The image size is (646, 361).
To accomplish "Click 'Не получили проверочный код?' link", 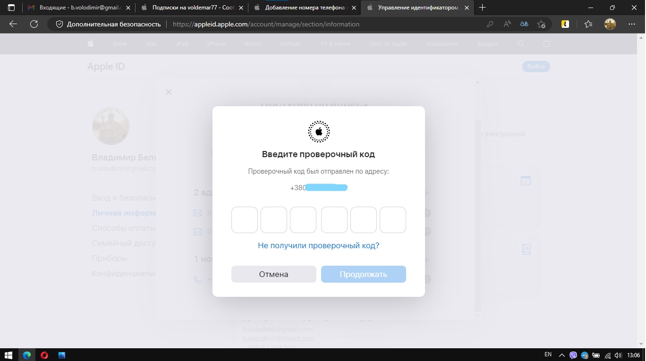I will pyautogui.click(x=319, y=245).
